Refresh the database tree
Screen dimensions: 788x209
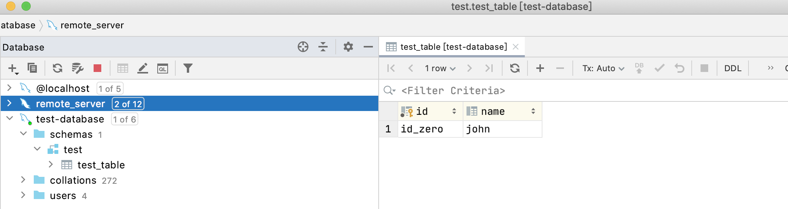(58, 68)
